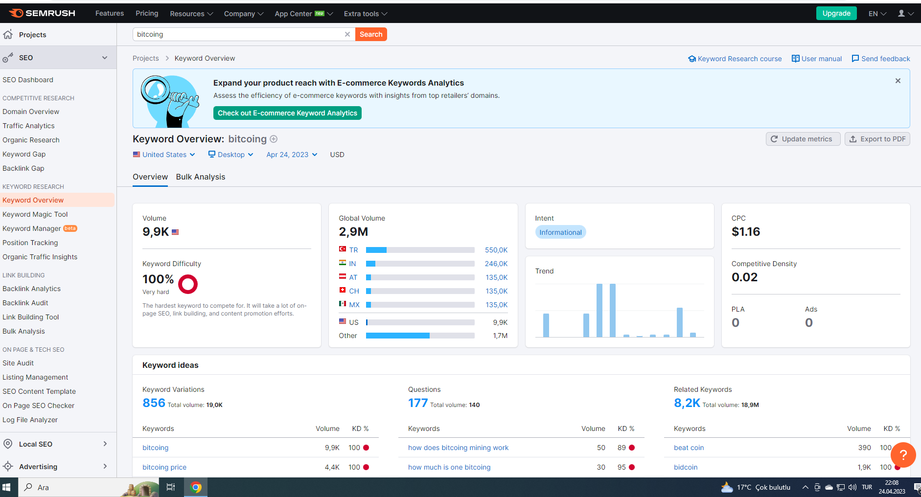Open Windows Task View icon
The width and height of the screenshot is (921, 497).
pyautogui.click(x=171, y=487)
